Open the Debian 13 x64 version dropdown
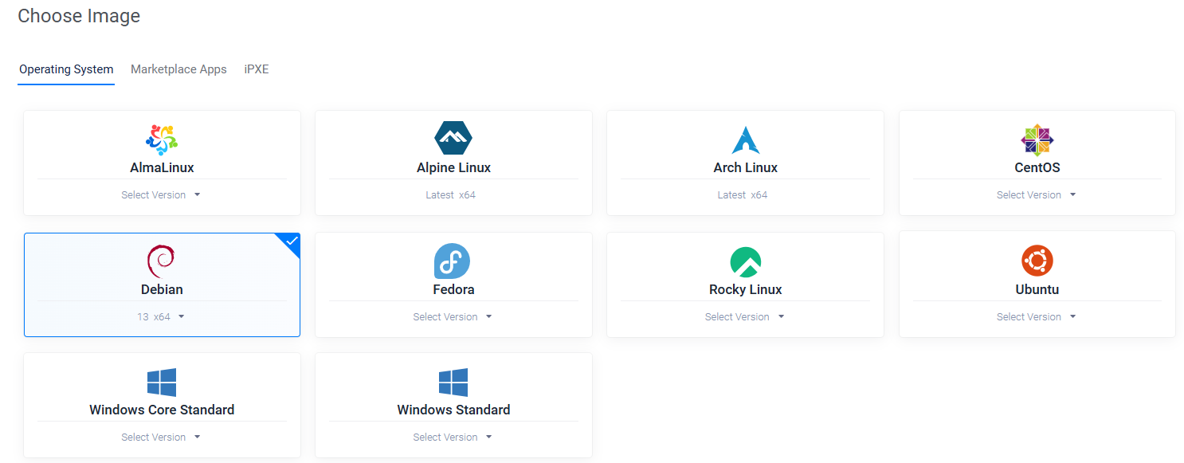Viewport: 1184px width, 463px height. (x=162, y=316)
